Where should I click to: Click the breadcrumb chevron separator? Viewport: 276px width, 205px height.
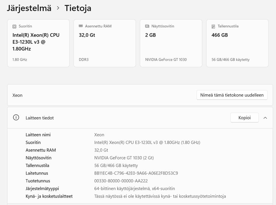pos(58,8)
